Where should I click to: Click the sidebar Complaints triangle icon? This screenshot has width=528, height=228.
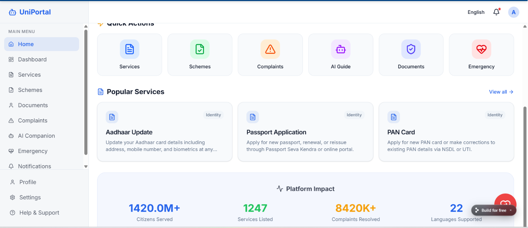coord(11,120)
